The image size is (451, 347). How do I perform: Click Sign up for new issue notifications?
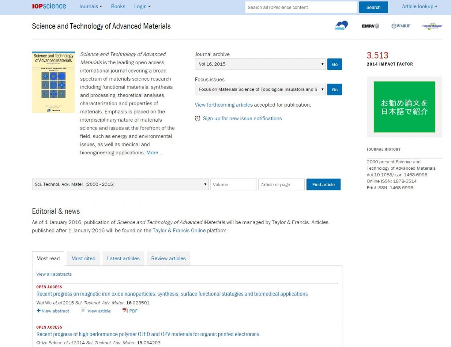[242, 118]
